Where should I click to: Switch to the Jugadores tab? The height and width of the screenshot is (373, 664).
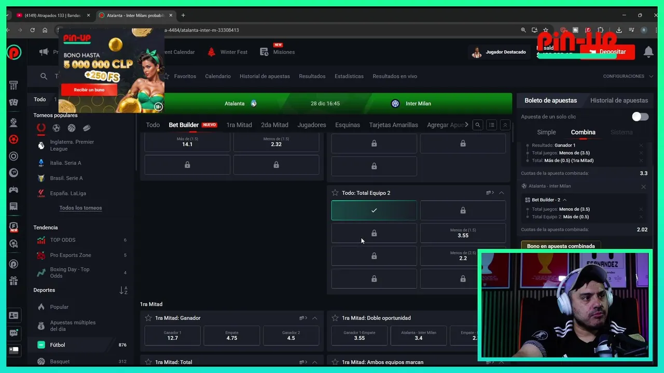312,125
